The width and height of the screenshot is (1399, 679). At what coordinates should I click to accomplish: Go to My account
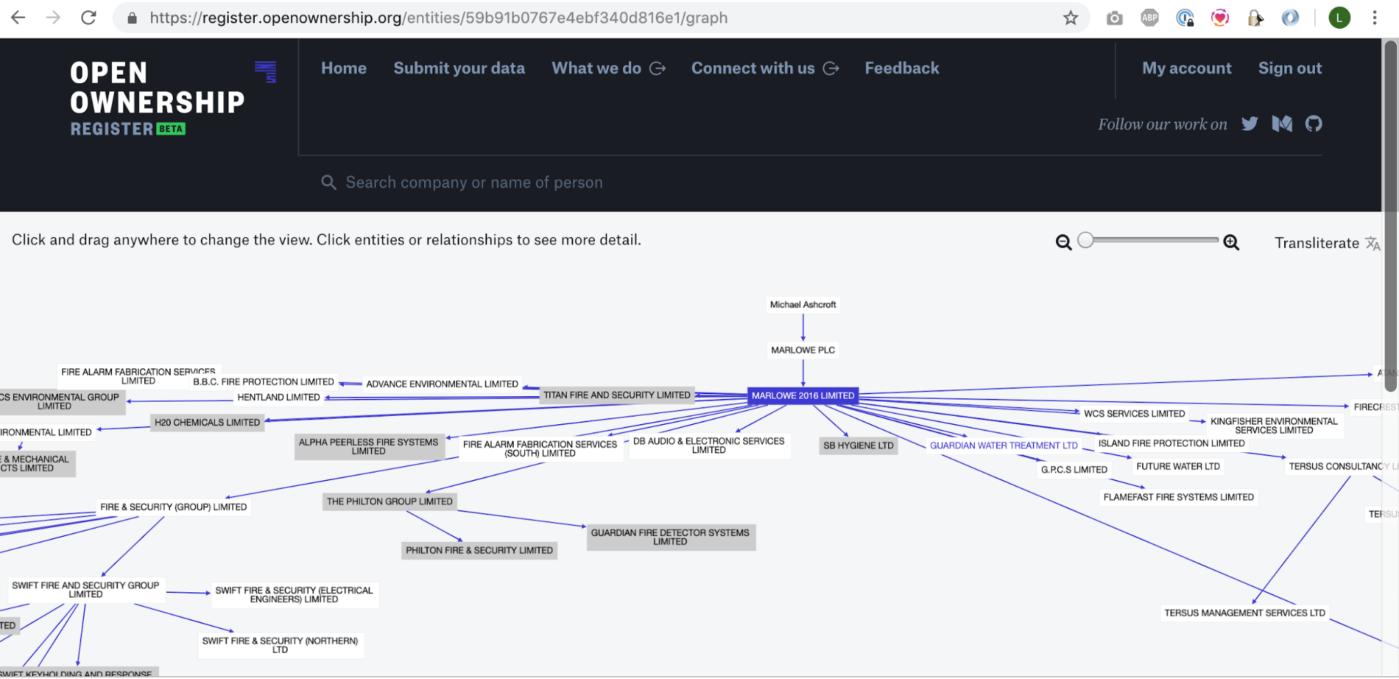(x=1186, y=68)
